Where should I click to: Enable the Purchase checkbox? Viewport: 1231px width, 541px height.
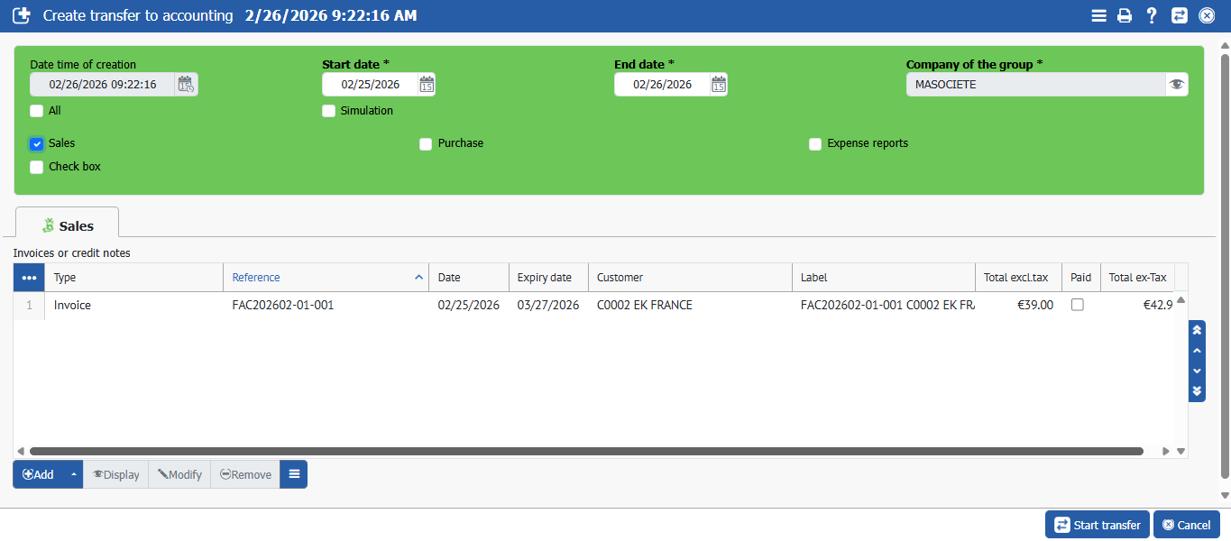[x=426, y=144]
